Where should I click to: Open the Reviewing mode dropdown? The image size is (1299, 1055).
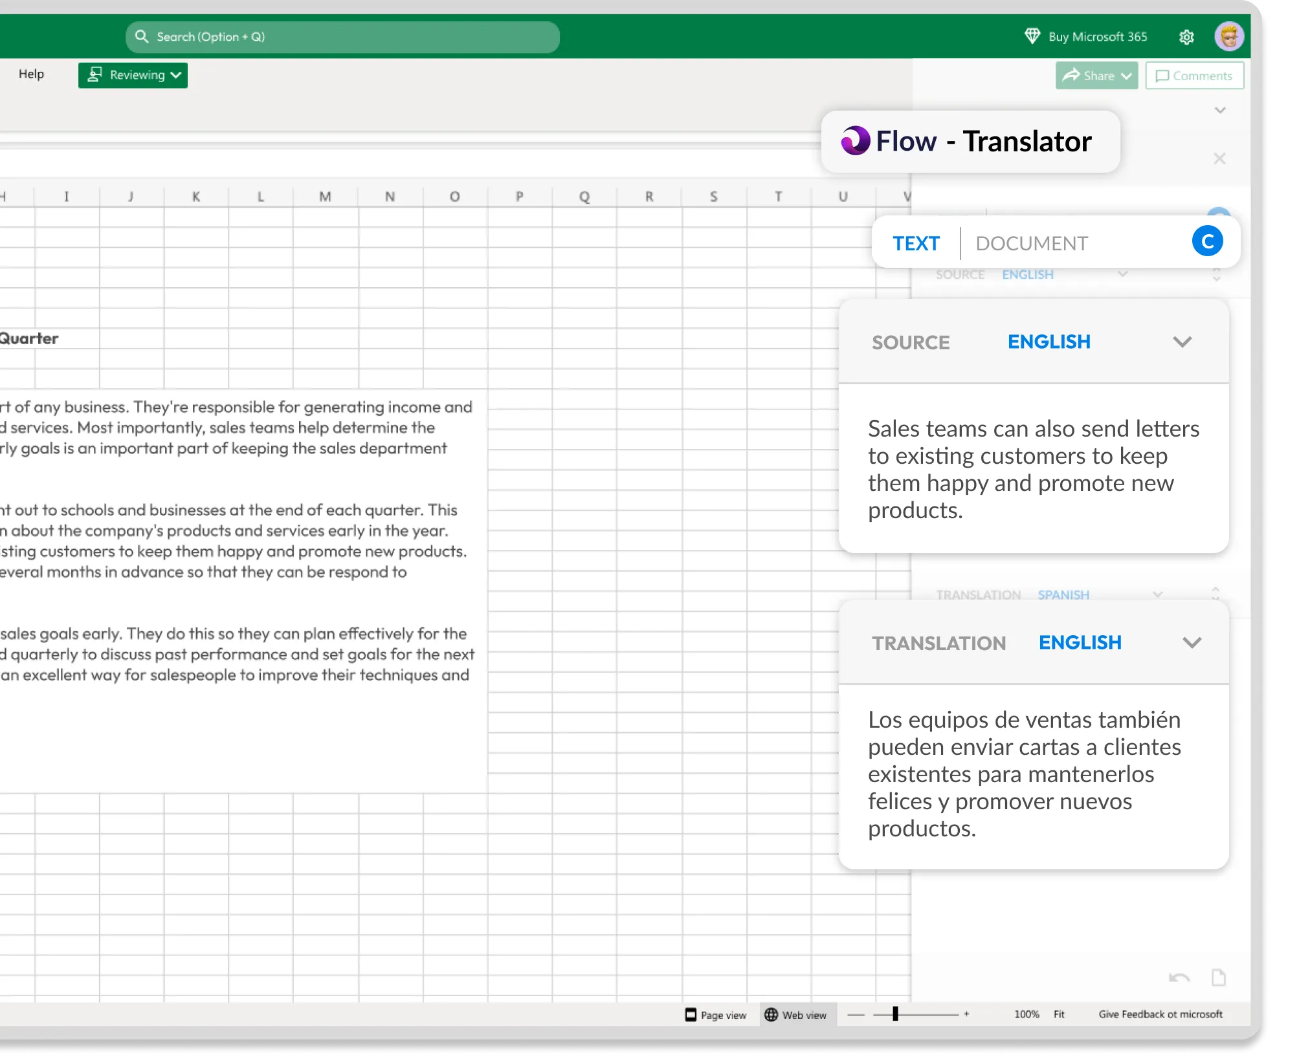(x=133, y=75)
